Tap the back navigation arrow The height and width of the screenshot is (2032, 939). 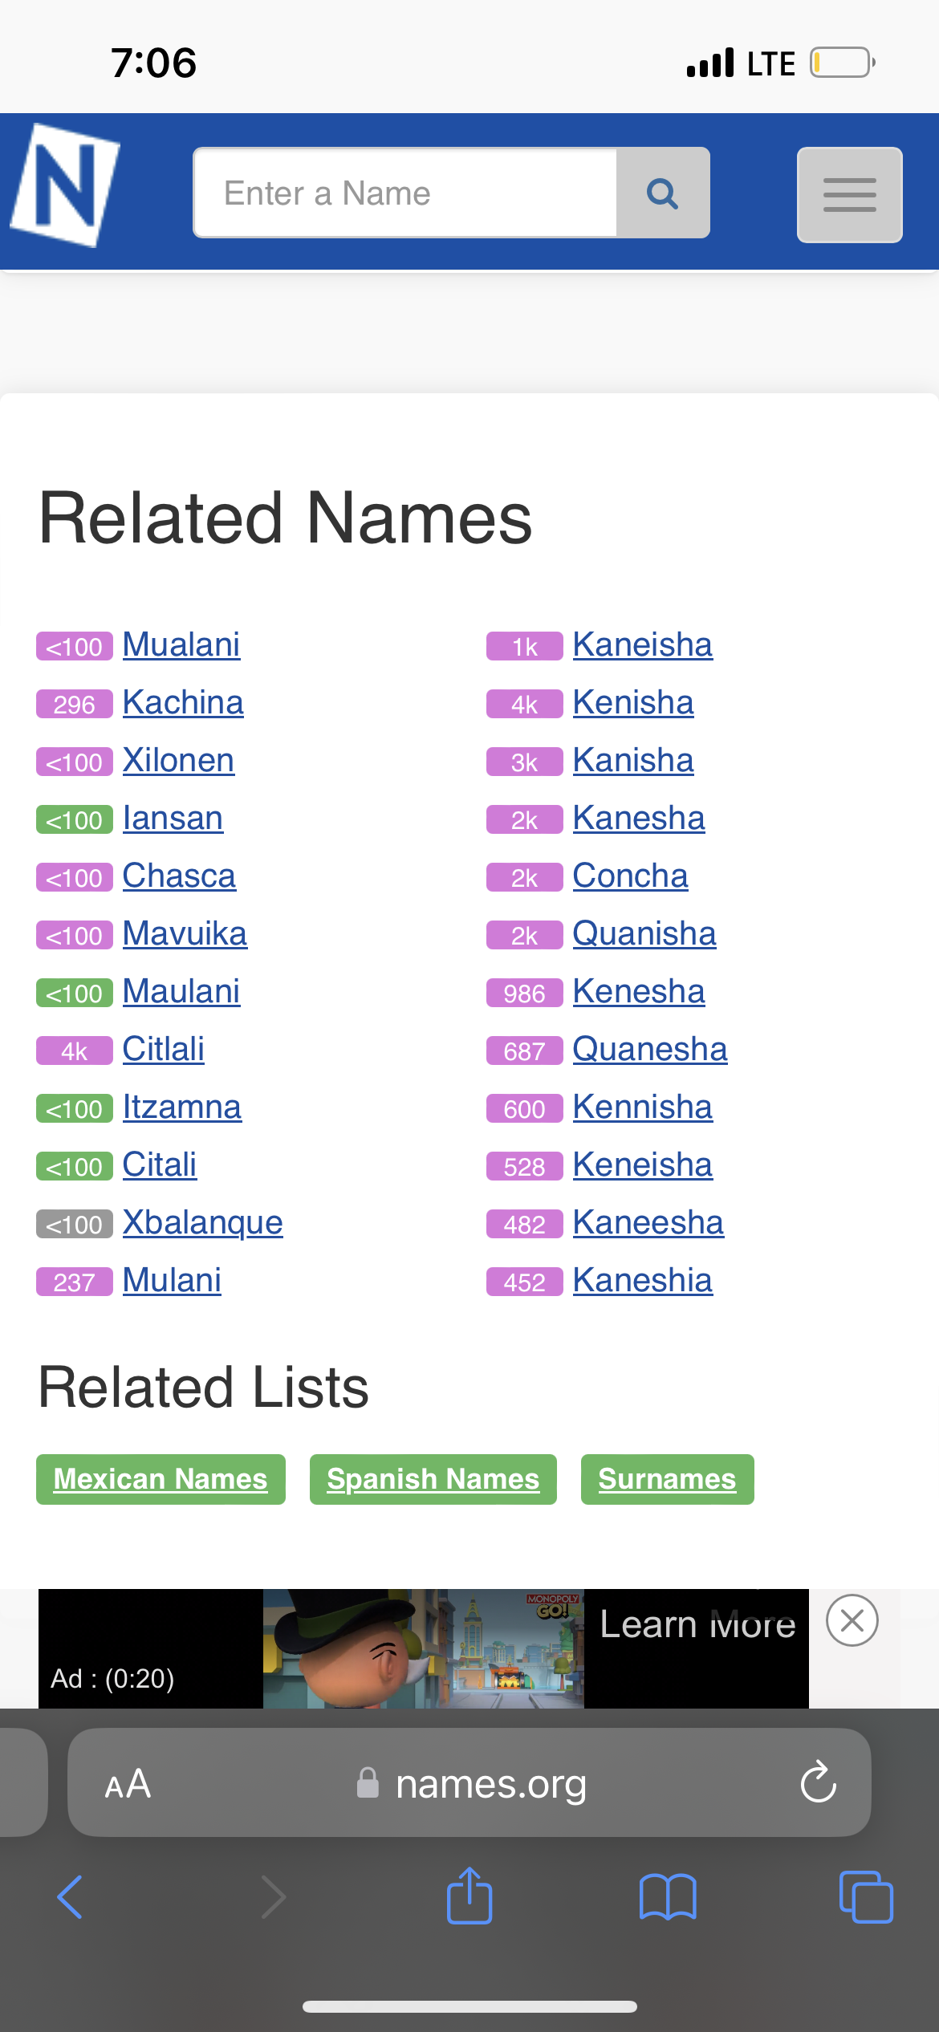click(69, 1897)
